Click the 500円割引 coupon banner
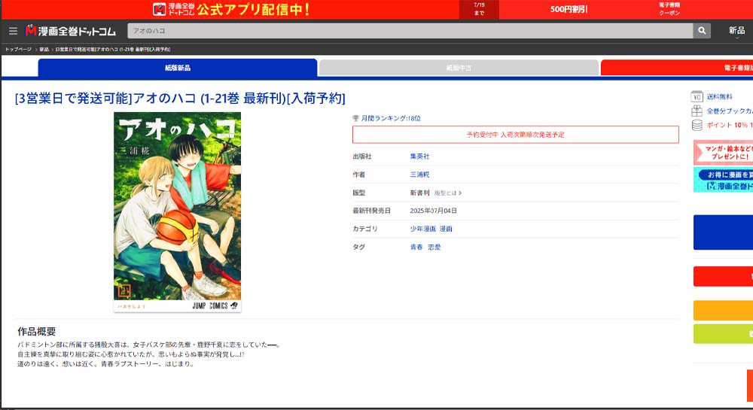 pyautogui.click(x=569, y=9)
